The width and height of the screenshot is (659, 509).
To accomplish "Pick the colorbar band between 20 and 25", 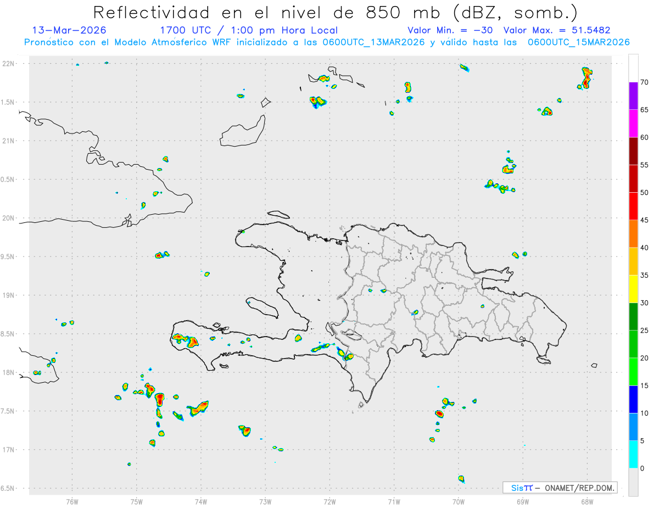I will pyautogui.click(x=633, y=344).
